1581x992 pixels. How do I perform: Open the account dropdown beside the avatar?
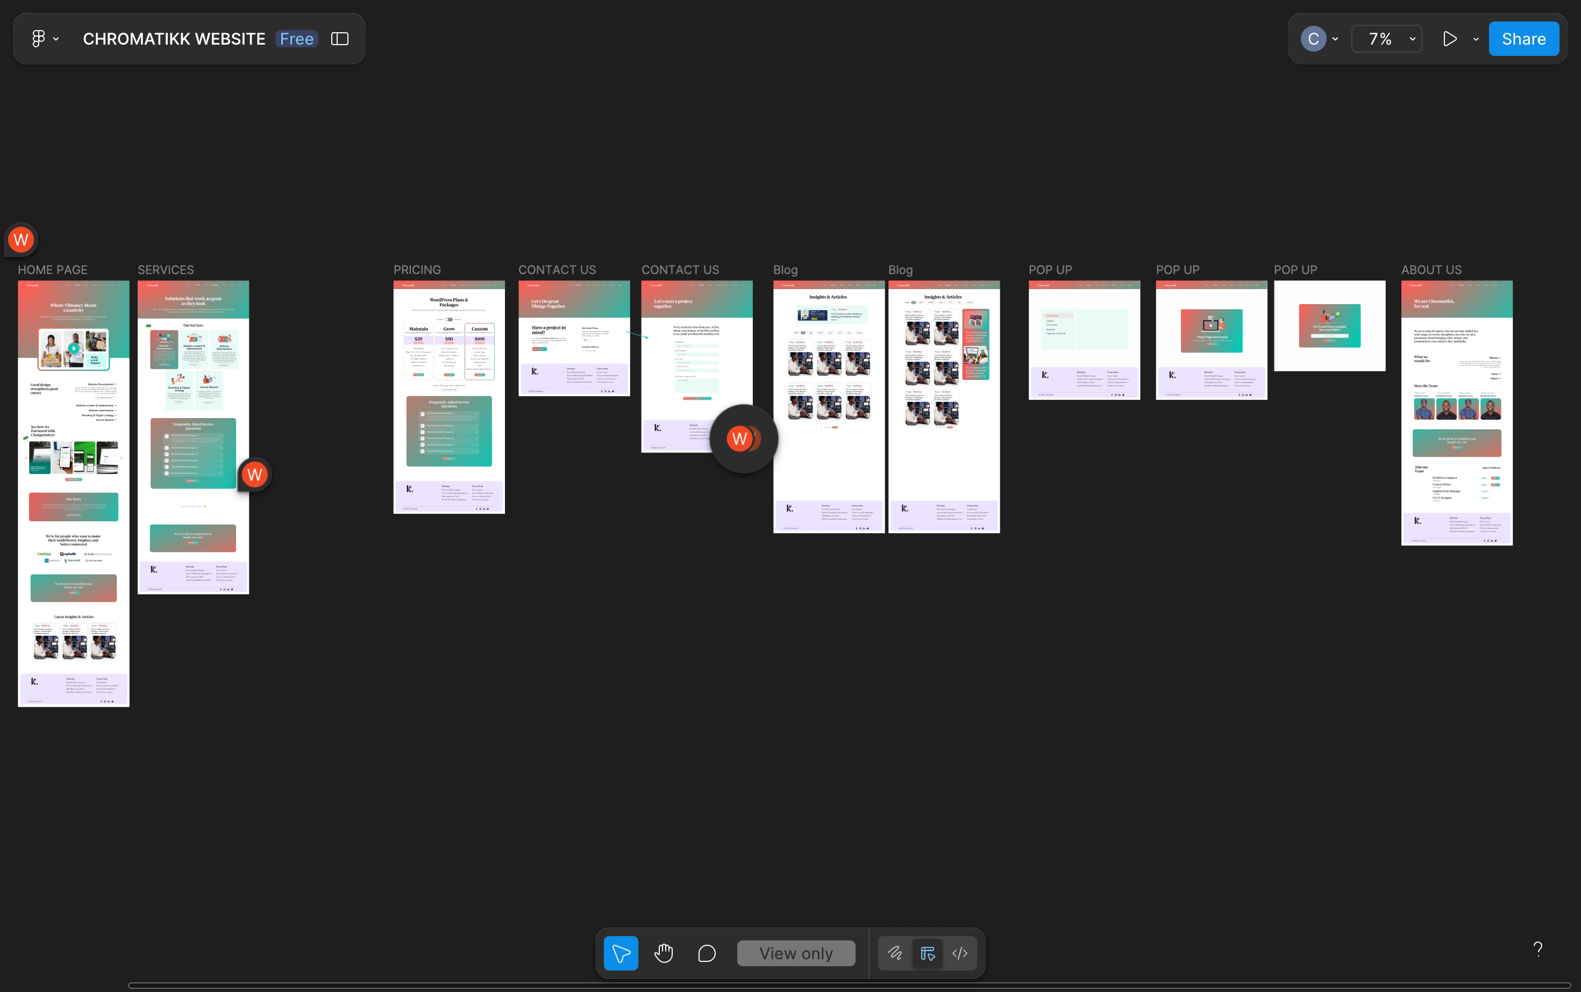pos(1335,38)
